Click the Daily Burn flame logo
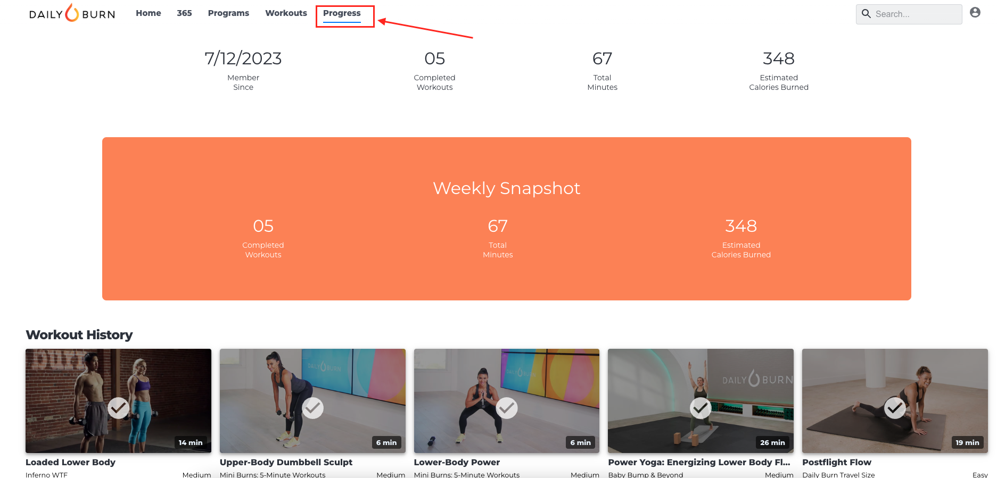This screenshot has width=997, height=478. (72, 13)
